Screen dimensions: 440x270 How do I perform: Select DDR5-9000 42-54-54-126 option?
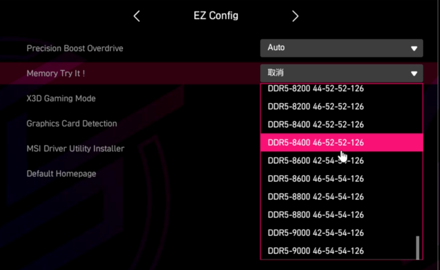341,233
